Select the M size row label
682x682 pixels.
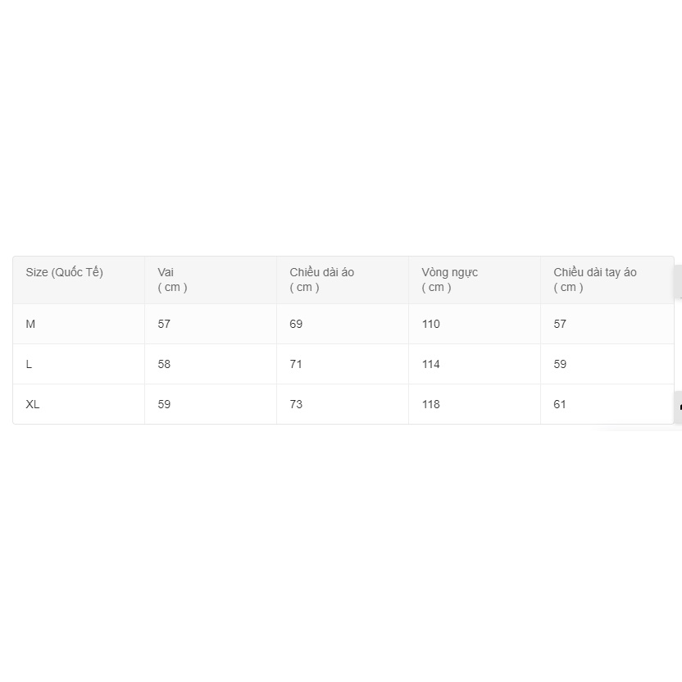pos(31,324)
